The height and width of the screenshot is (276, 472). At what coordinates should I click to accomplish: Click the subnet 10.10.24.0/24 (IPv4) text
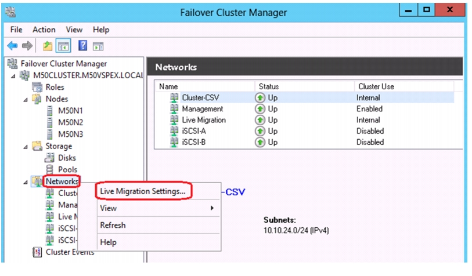296,230
